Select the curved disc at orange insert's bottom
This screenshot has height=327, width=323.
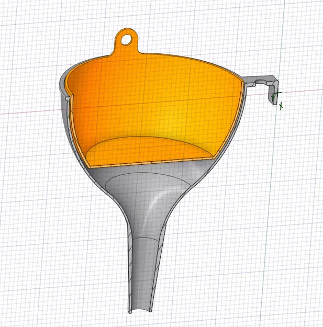[x=146, y=149]
